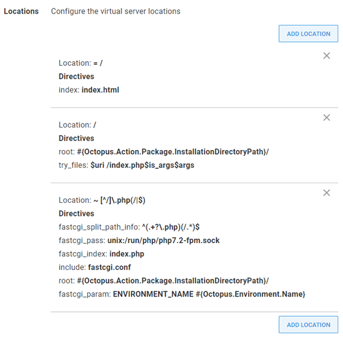Viewport: 343px width, 338px height.
Task: Click the bottom ADD LOCATION button
Action: coord(308,324)
